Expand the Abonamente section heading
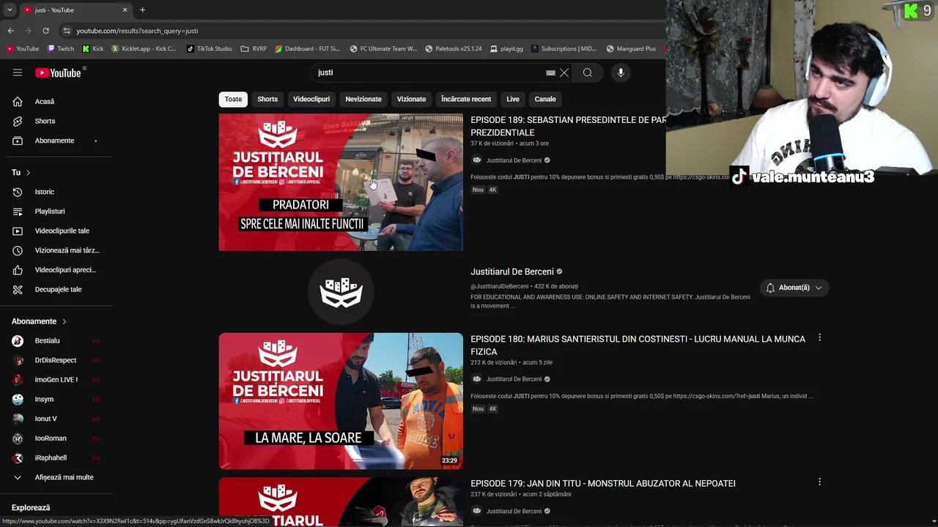Viewport: 938px width, 527px height. (39, 321)
